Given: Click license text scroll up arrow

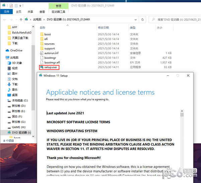Looking at the screenshot, I should point(182,111).
